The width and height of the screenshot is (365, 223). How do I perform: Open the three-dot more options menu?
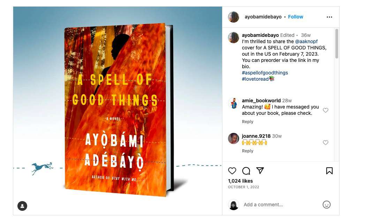click(329, 17)
